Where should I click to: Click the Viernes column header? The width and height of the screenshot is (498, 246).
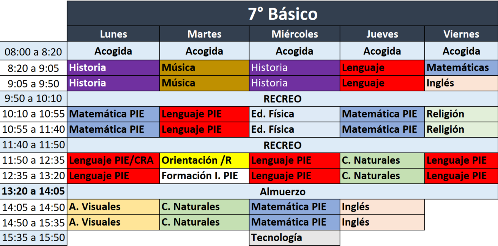(461, 34)
